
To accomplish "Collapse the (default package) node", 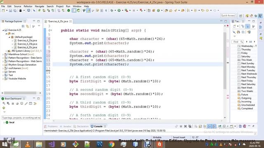I will pos(9,37).
